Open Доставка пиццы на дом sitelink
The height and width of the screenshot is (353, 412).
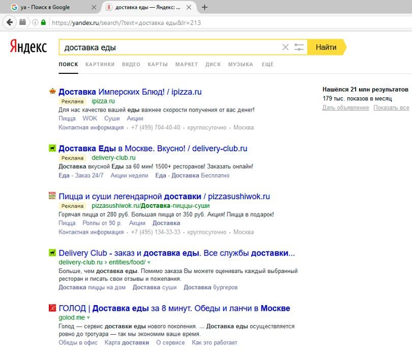click(x=92, y=287)
